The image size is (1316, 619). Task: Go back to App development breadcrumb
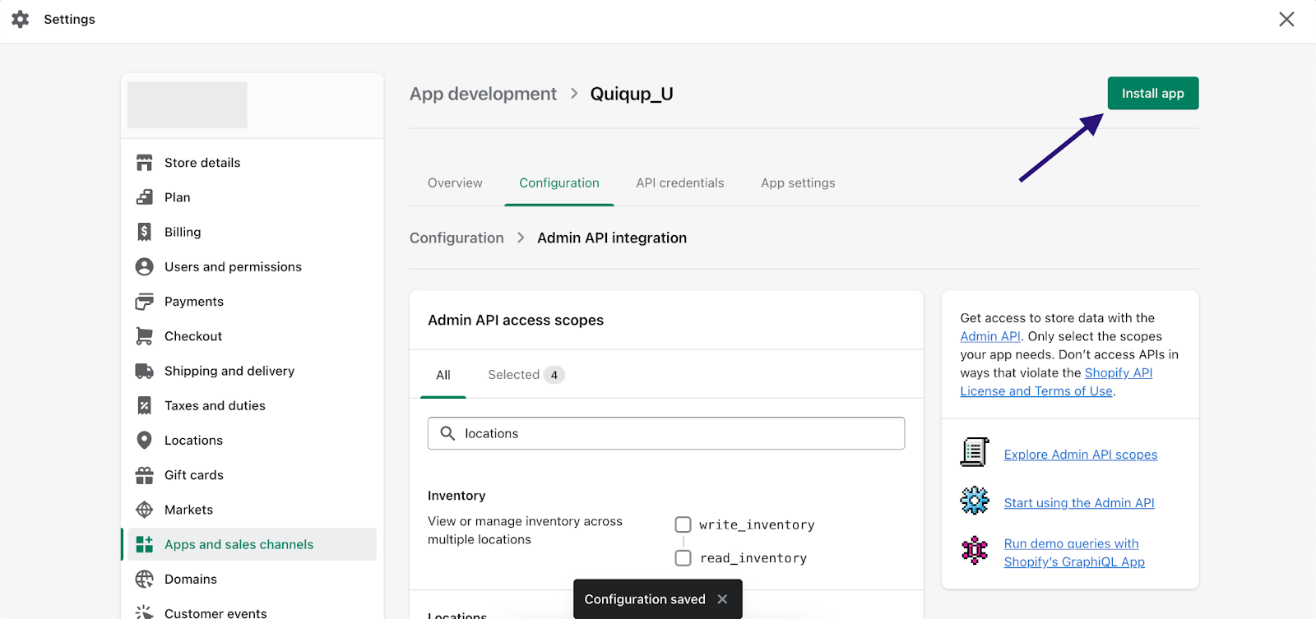[x=483, y=94]
